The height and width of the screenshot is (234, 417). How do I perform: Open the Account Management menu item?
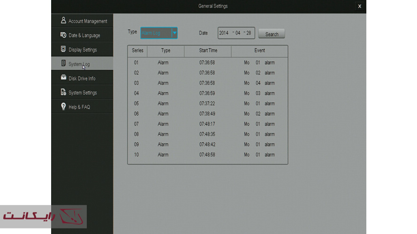click(x=87, y=21)
